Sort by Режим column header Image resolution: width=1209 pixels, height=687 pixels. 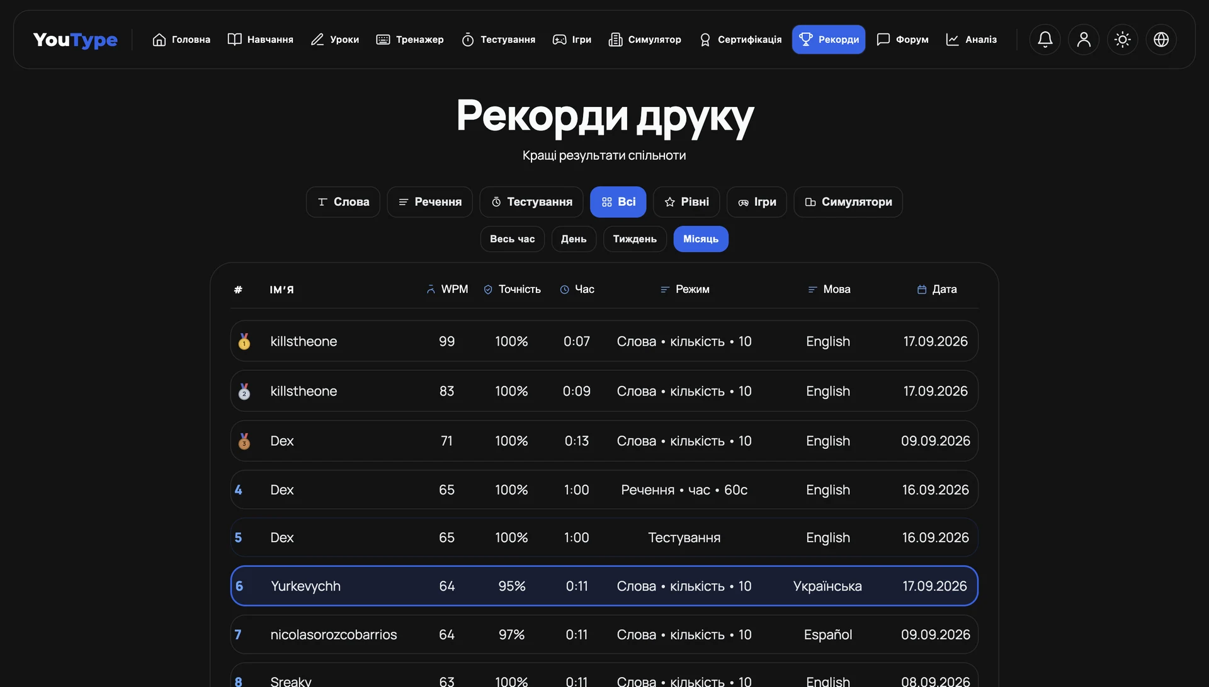[684, 290]
